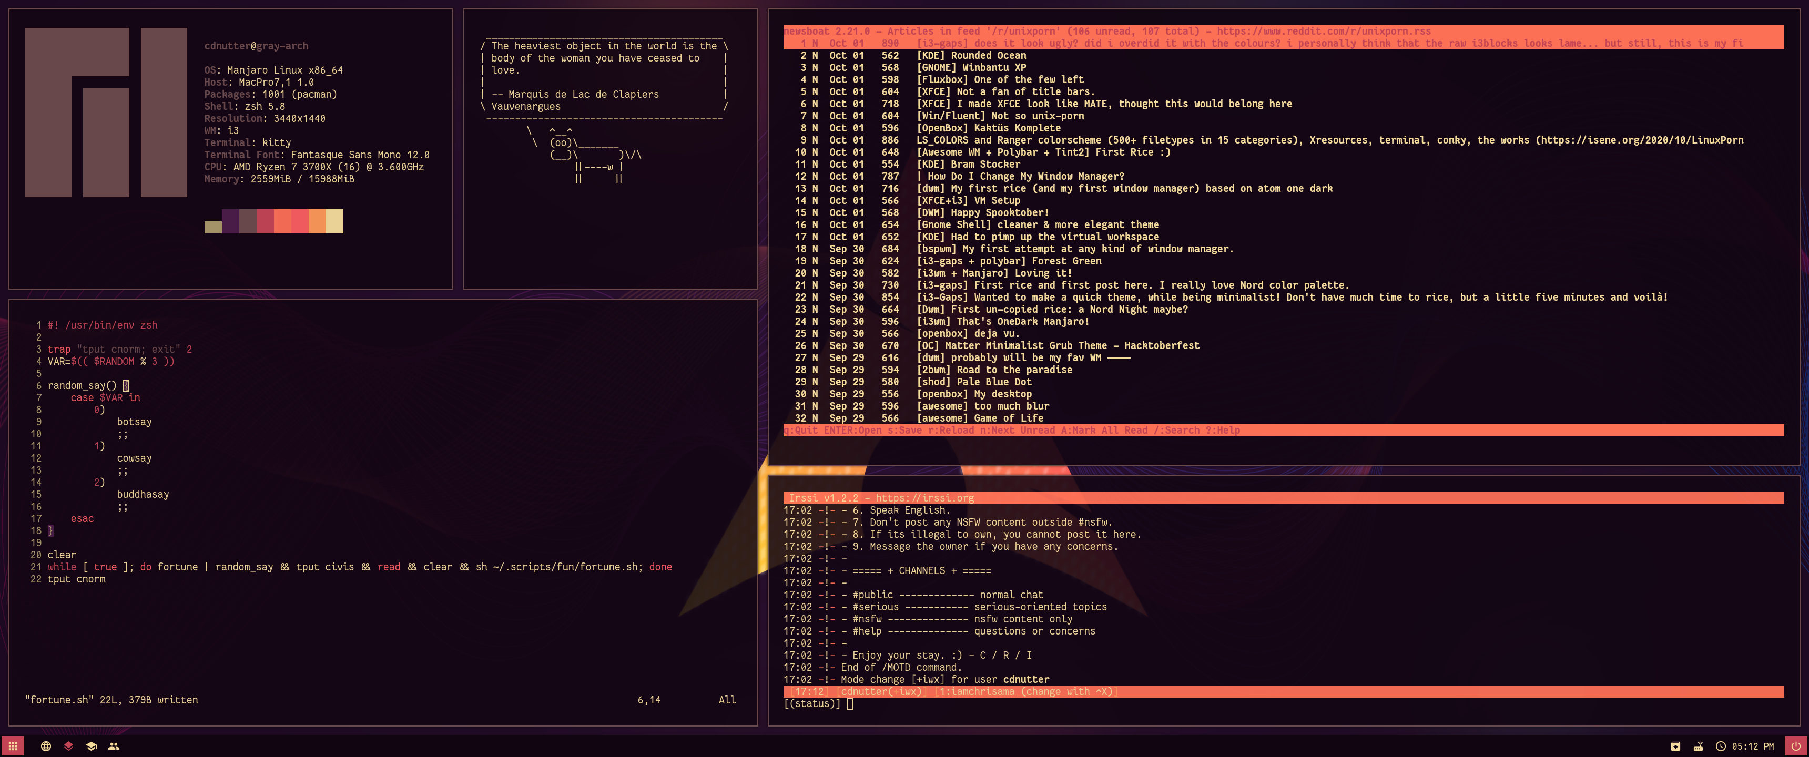Click the 'tput cnorm' last line in vim
The height and width of the screenshot is (757, 1809).
click(x=77, y=579)
